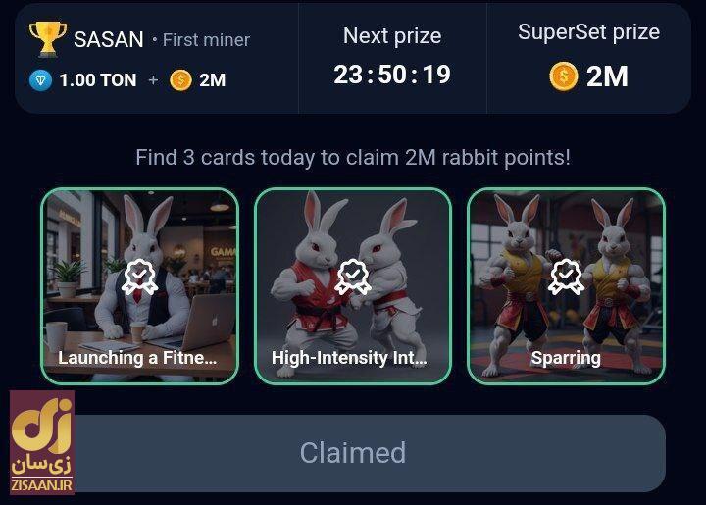Click the Next prize countdown timer

[392, 75]
